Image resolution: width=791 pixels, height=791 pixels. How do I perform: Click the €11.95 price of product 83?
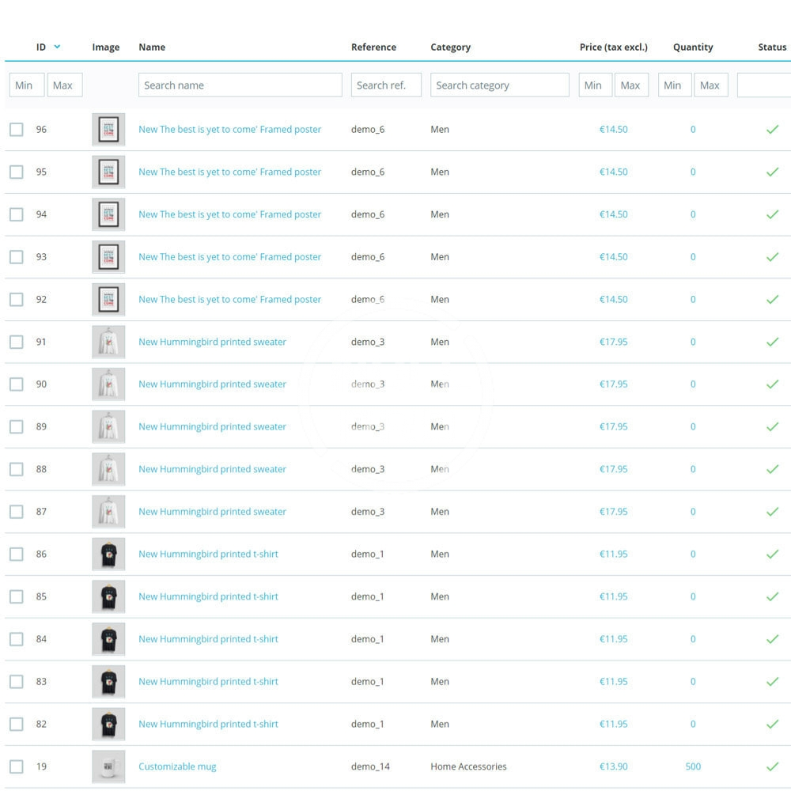coord(613,682)
